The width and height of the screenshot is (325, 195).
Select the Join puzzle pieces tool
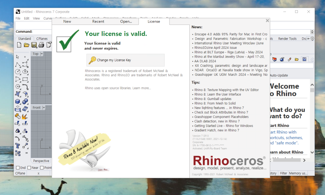click(18, 117)
